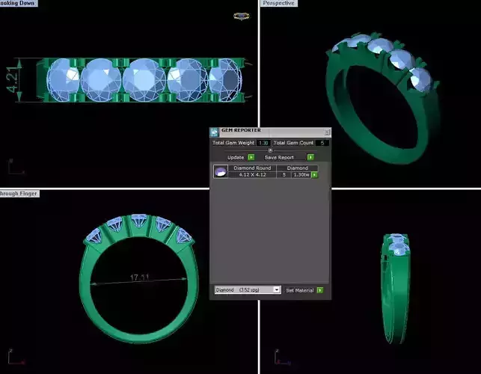Click the axis icon in Through Finger viewport
Image resolution: width=481 pixels, height=374 pixels.
16,357
